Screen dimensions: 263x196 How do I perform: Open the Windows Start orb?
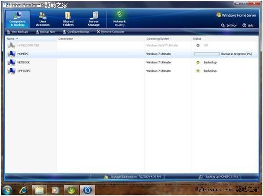tap(7, 190)
